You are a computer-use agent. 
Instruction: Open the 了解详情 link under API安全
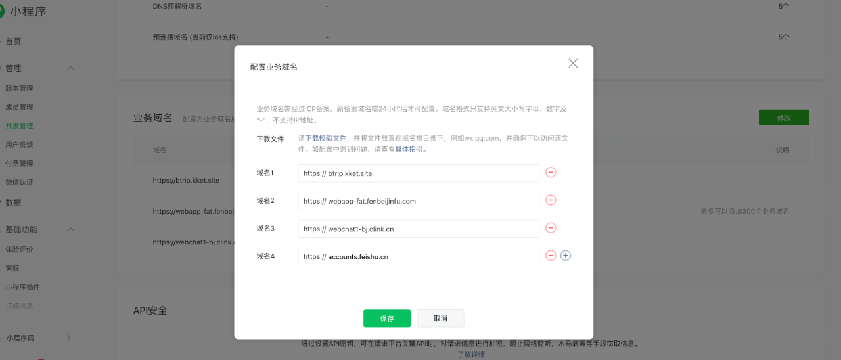pos(471,355)
